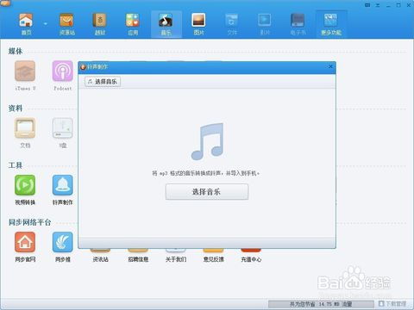Maximize the main window
Image resolution: width=414 pixels, height=310 pixels.
[398, 5]
